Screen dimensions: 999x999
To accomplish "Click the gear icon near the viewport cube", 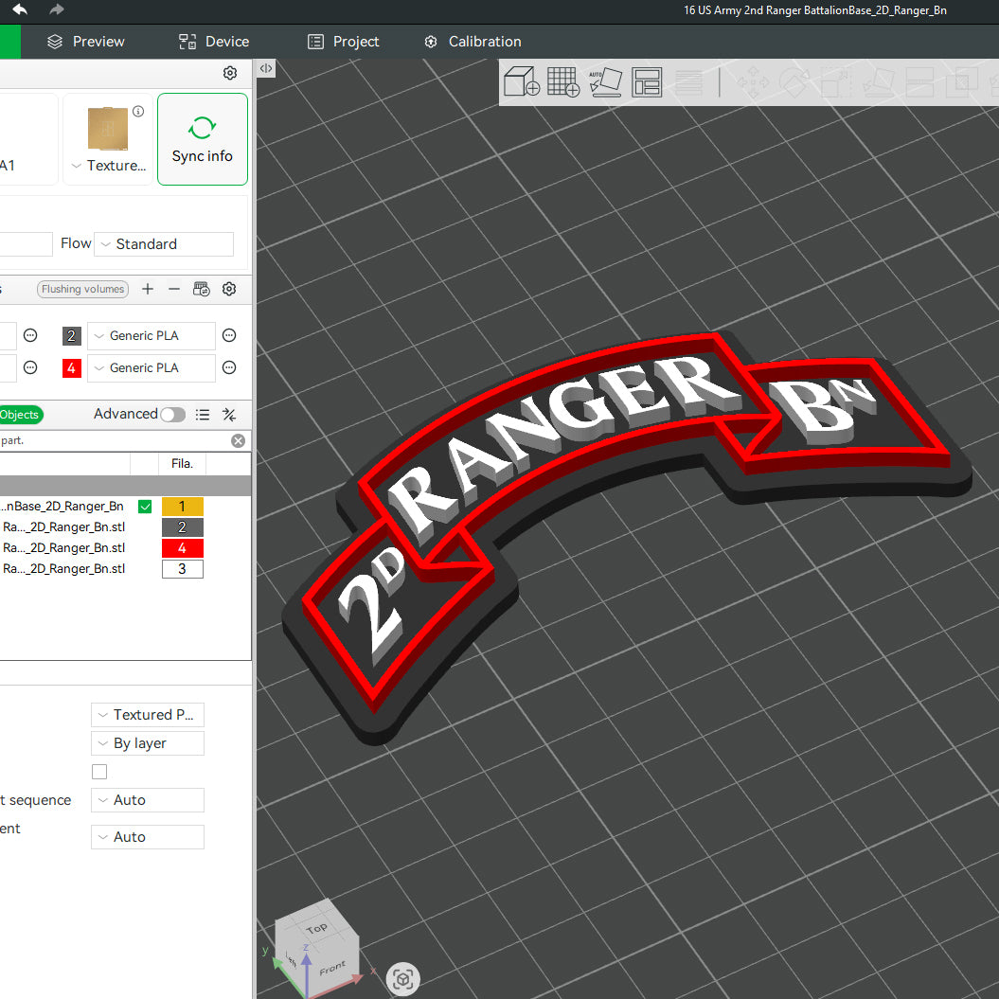I will (x=402, y=979).
